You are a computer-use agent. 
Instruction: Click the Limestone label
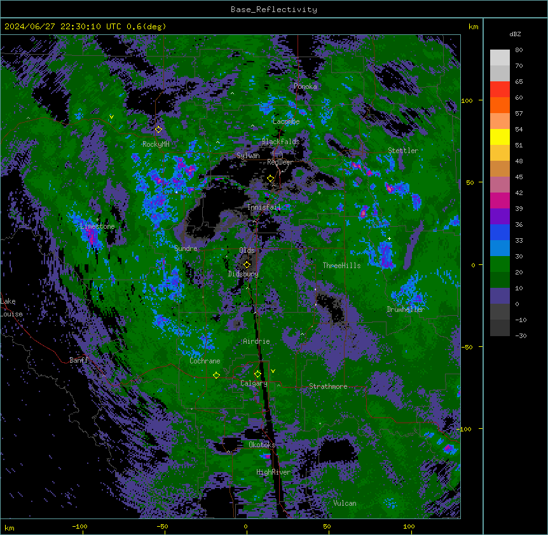click(x=97, y=226)
